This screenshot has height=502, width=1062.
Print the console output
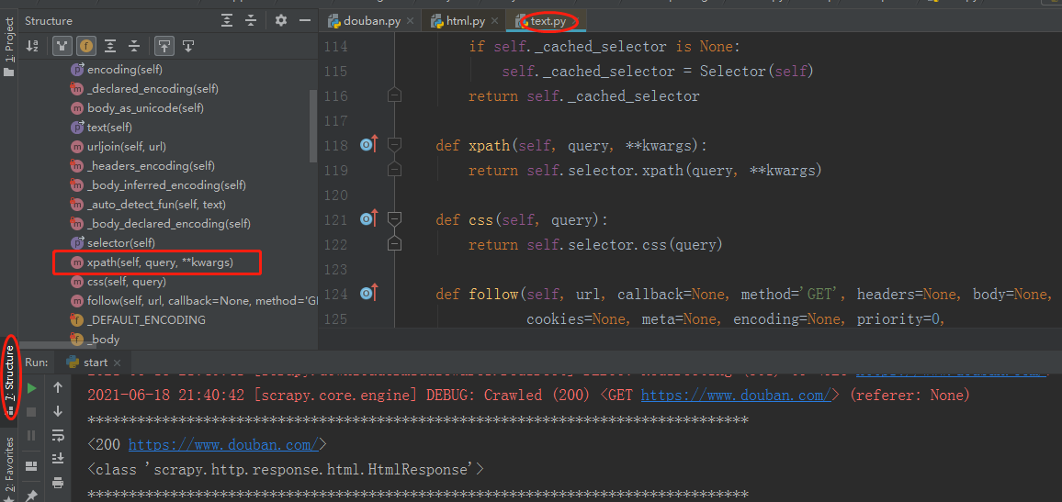coord(58,483)
